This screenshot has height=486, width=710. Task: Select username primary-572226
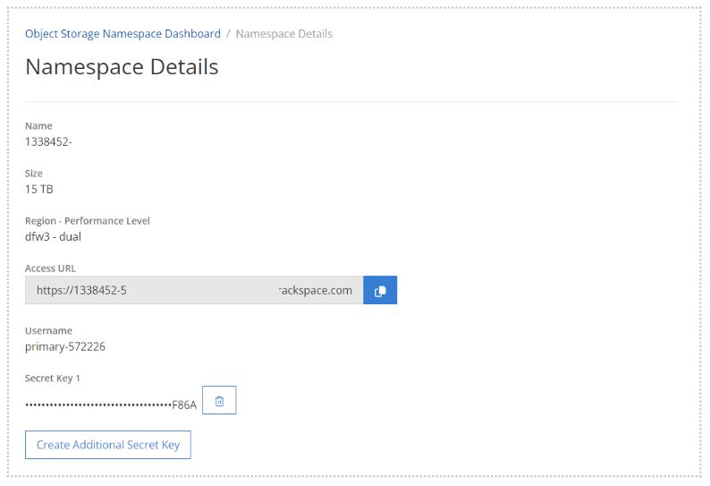[65, 346]
